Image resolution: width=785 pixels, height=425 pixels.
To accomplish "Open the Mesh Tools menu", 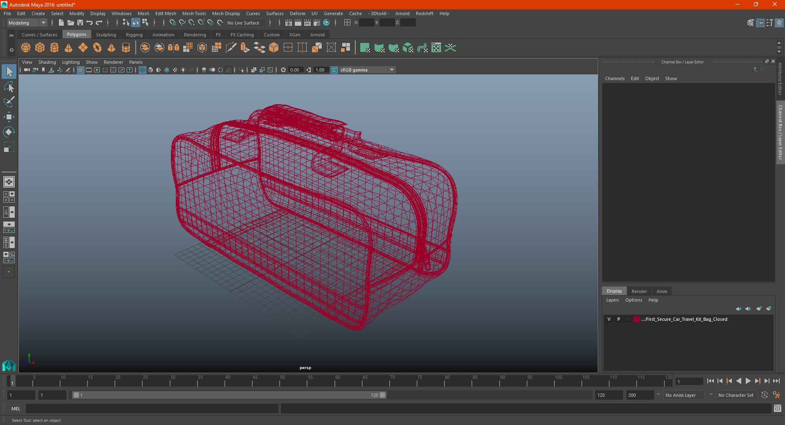I will 194,13.
